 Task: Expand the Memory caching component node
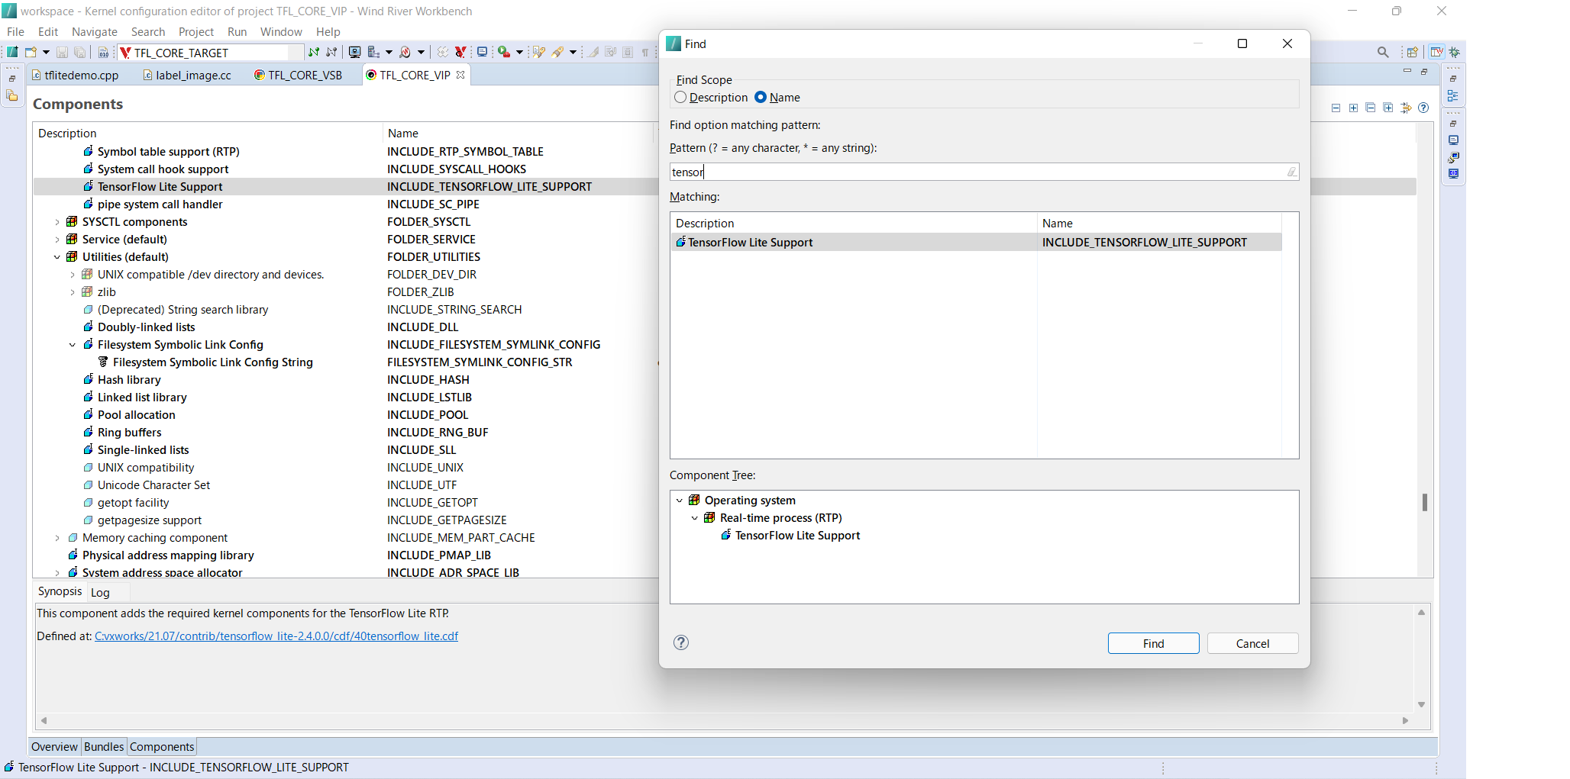tap(57, 538)
